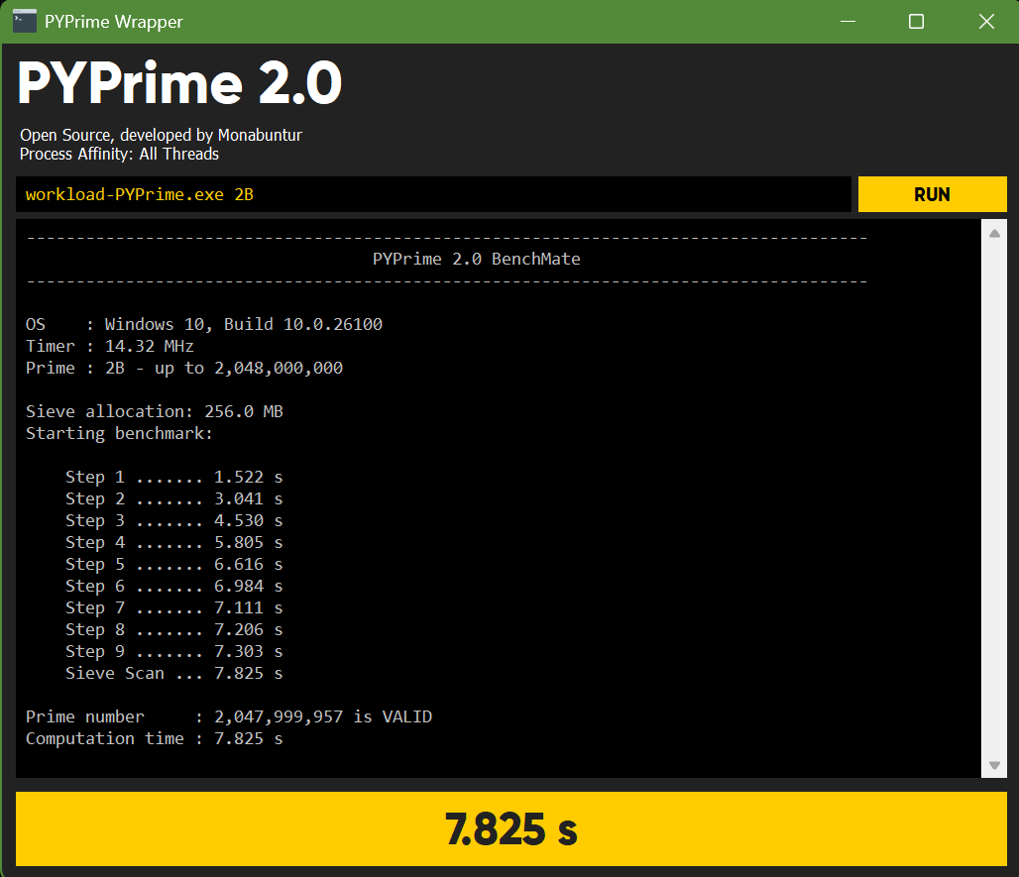1019x877 pixels.
Task: Click the 'Step 8 ....... 7.206 s' row
Action: [174, 629]
